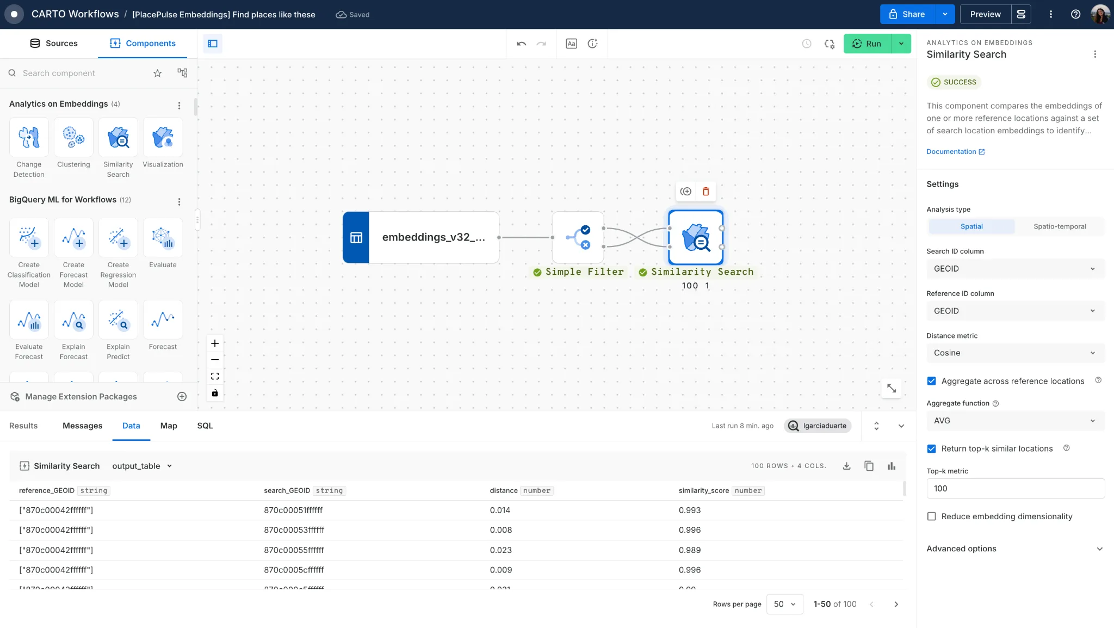Open the help menu icon
The image size is (1114, 628).
tap(1075, 14)
